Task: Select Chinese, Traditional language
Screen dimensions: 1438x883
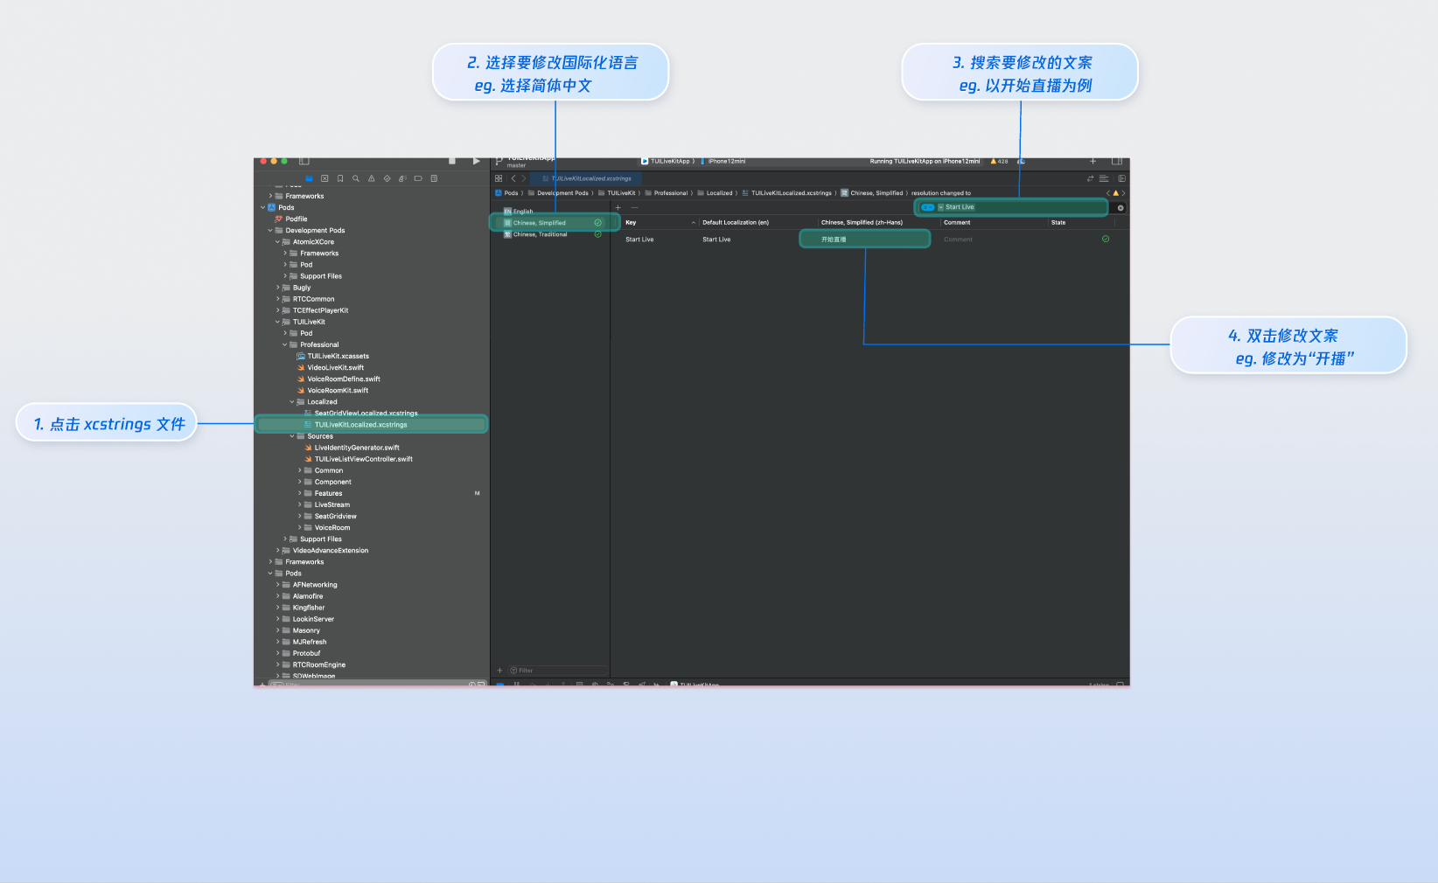Action: click(540, 234)
